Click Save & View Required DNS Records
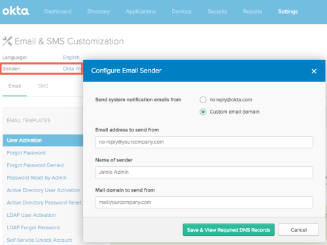Screen dimensions: 327x245 tap(228, 230)
